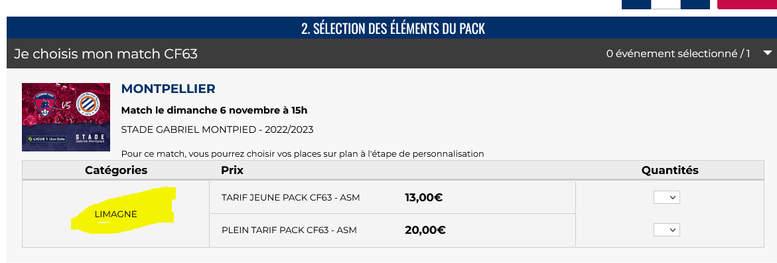Open quantity dropdown for Tarif Jeune Pack

click(x=666, y=197)
